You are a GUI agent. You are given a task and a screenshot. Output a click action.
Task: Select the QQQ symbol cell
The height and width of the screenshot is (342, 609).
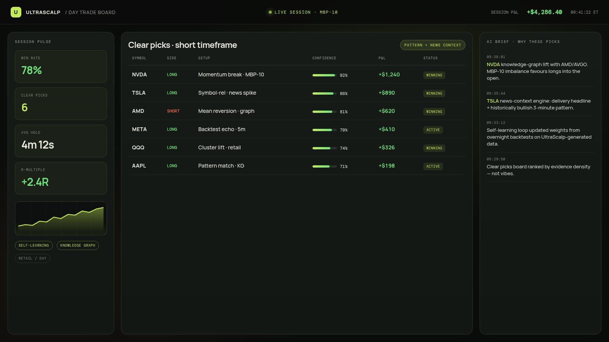click(x=138, y=147)
